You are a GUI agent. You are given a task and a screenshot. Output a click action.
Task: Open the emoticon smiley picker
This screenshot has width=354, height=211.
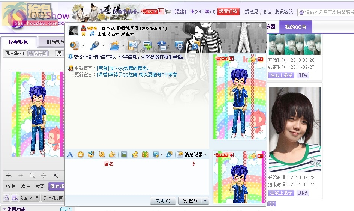point(81,154)
